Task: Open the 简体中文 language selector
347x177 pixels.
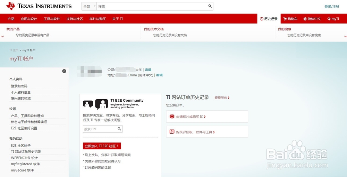Action: 312,19
